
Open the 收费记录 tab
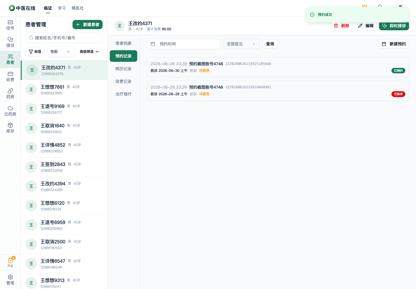(x=123, y=81)
